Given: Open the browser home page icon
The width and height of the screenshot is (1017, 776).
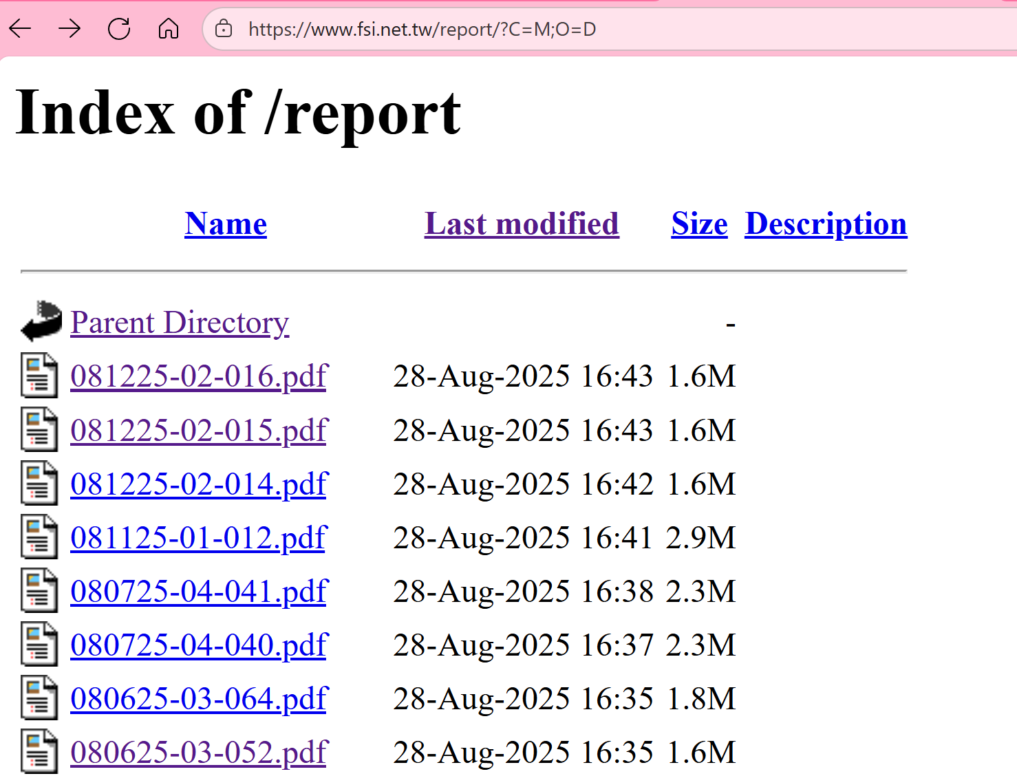Looking at the screenshot, I should (x=169, y=29).
